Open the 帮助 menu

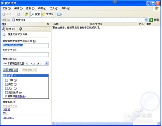pyautogui.click(x=66, y=8)
